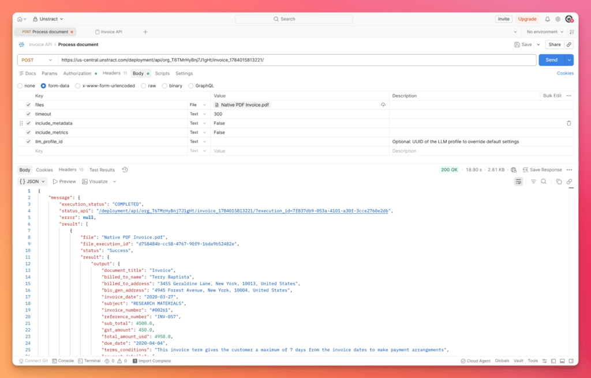Change timeout row type dropdown
591x378 pixels.
click(198, 114)
